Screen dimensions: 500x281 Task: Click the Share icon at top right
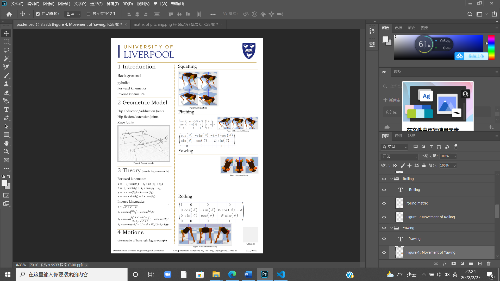(494, 14)
